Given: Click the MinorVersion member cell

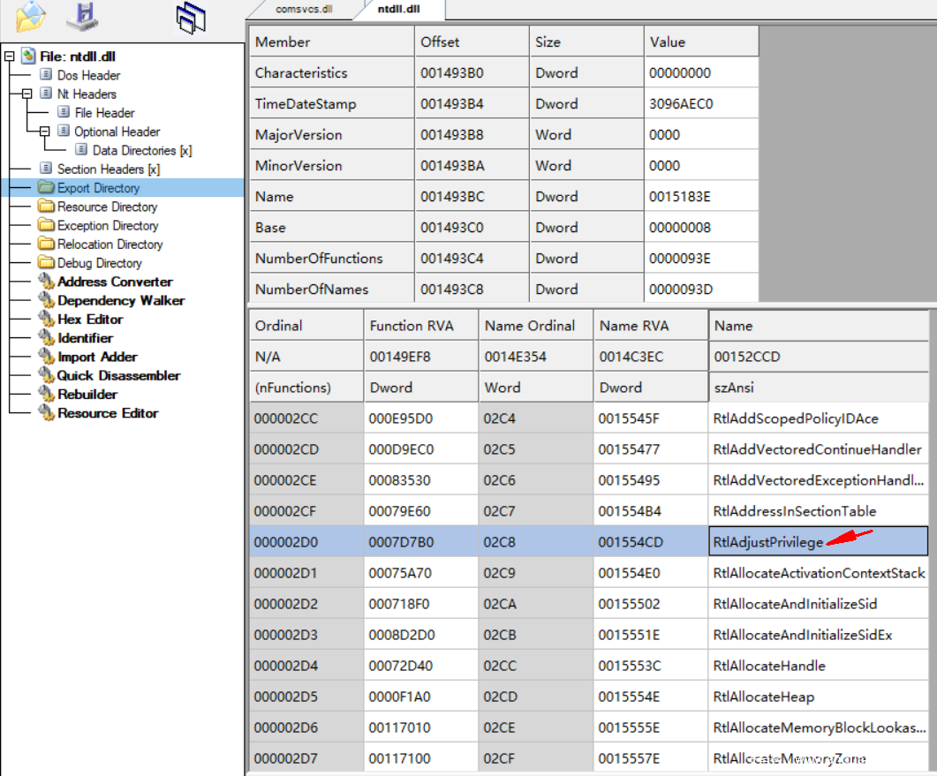Looking at the screenshot, I should (x=331, y=165).
